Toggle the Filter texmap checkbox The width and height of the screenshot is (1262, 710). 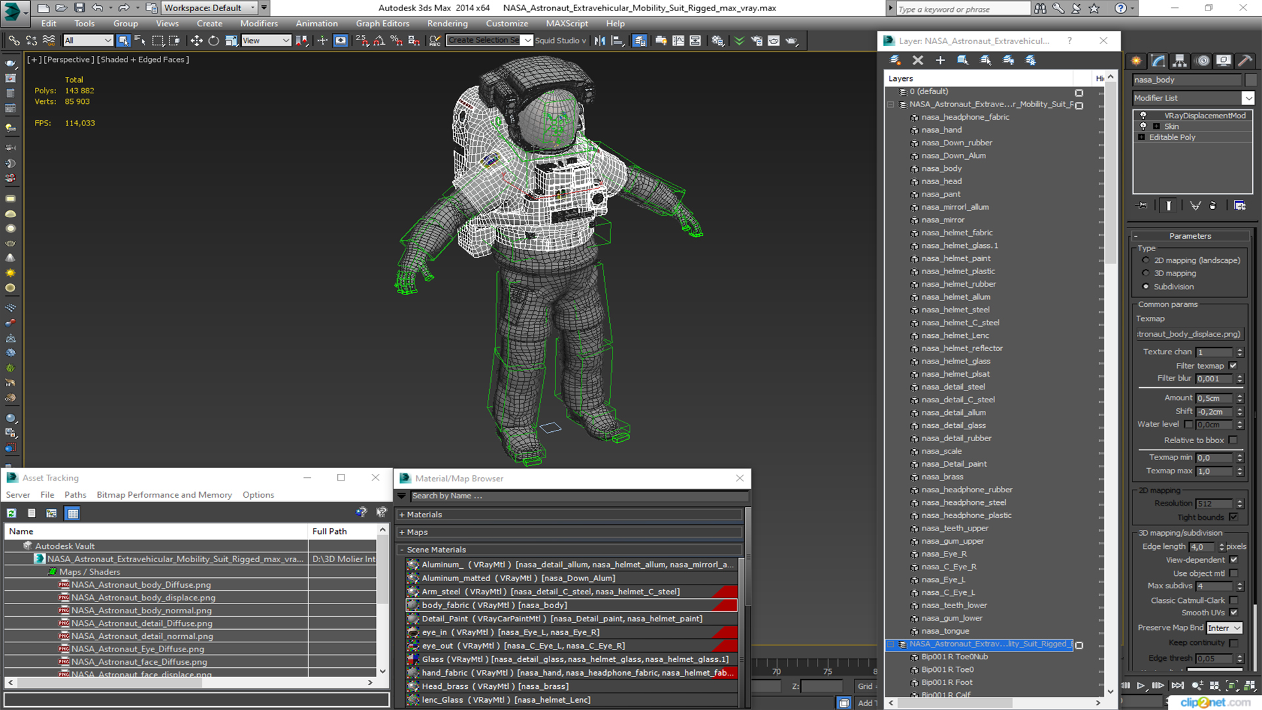(x=1233, y=366)
